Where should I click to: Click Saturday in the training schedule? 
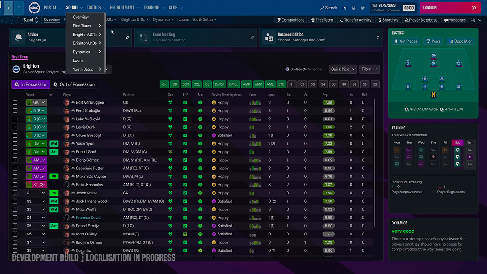click(x=457, y=142)
